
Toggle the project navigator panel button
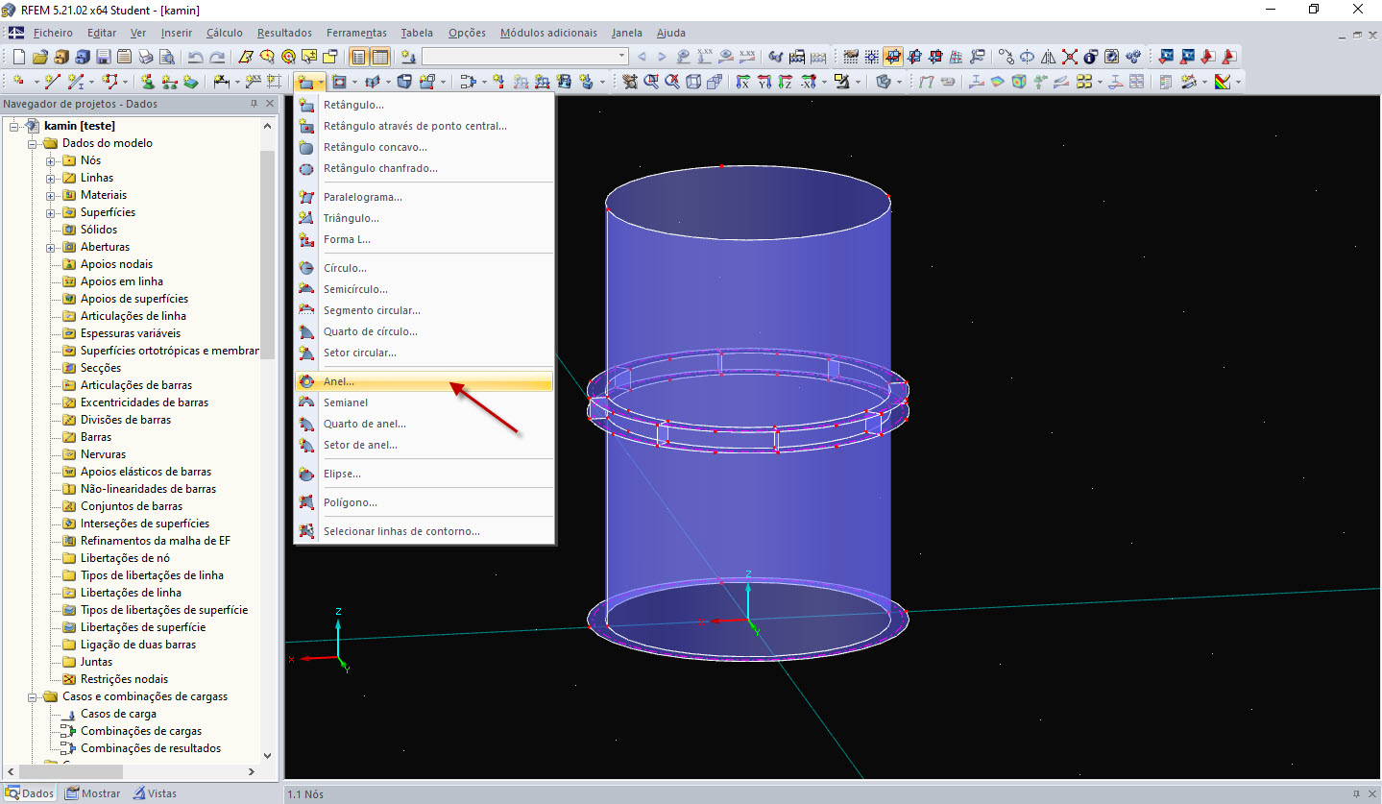(358, 57)
